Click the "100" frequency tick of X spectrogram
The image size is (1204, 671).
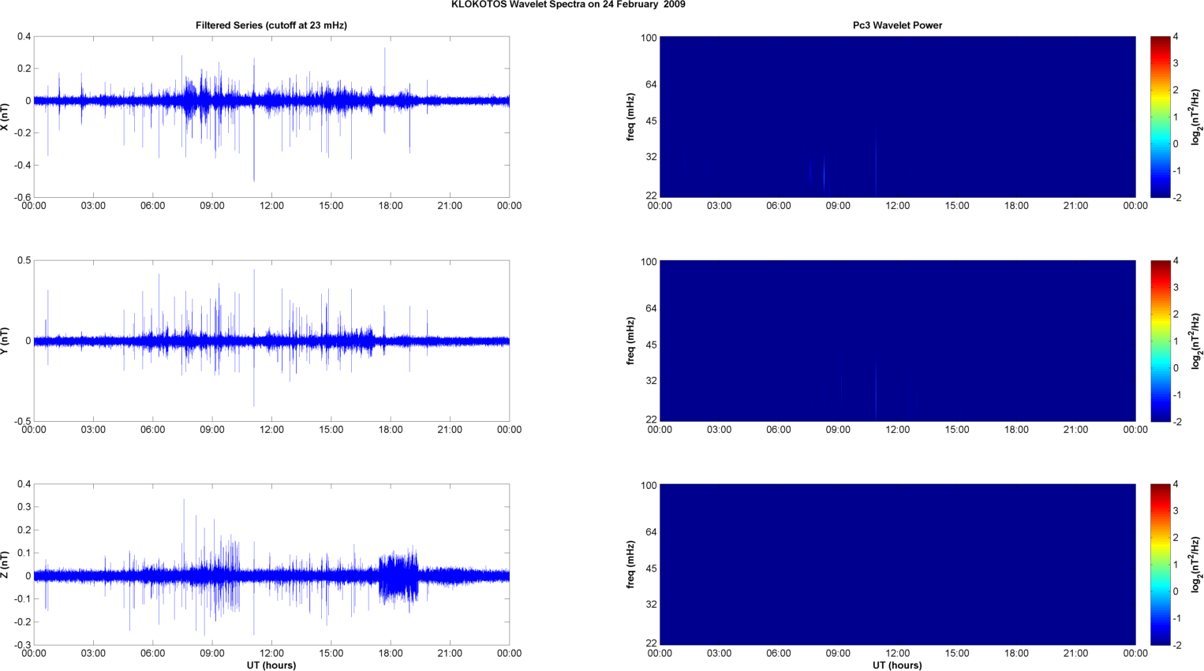649,38
